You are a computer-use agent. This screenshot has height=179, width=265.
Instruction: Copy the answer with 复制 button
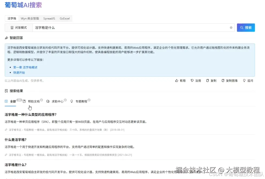click(211, 81)
